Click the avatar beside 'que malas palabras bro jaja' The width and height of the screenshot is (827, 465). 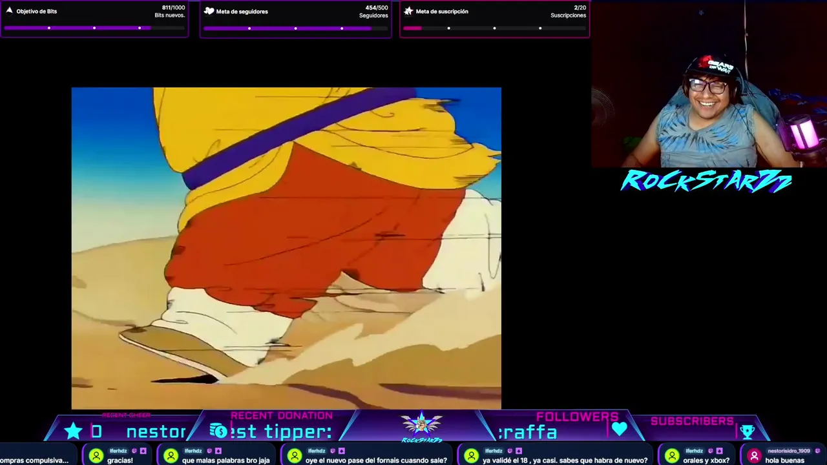point(171,456)
